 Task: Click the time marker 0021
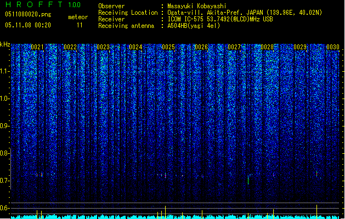coord(37,47)
